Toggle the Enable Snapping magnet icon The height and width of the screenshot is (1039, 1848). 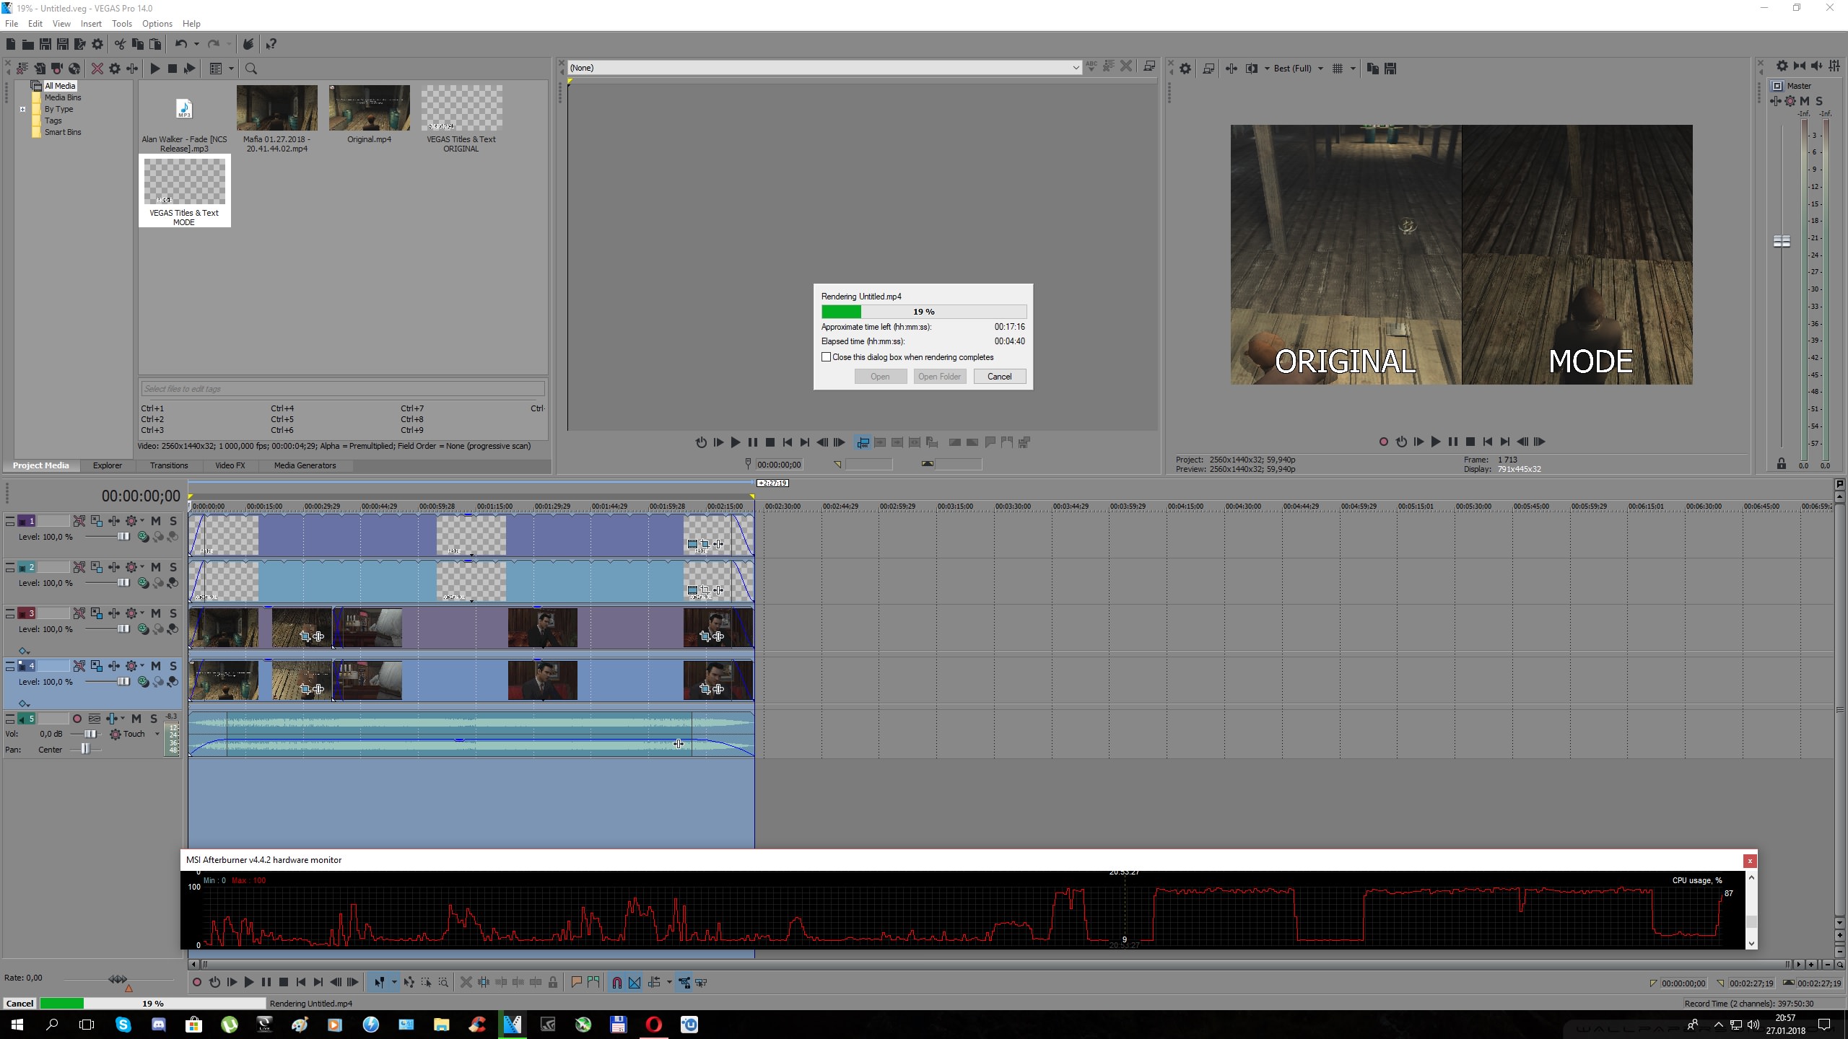pos(616,982)
